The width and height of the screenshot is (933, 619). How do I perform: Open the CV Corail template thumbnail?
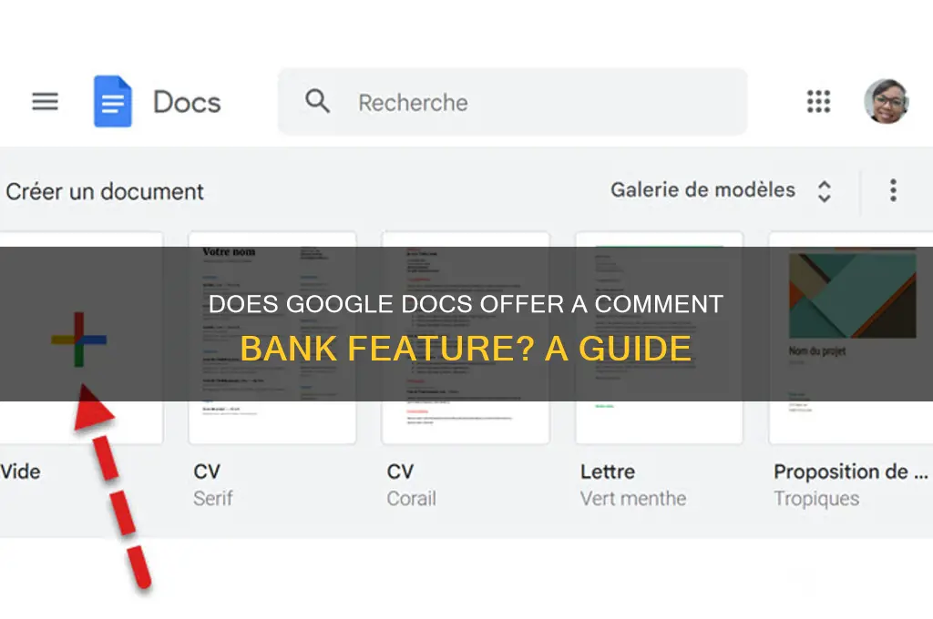click(466, 338)
